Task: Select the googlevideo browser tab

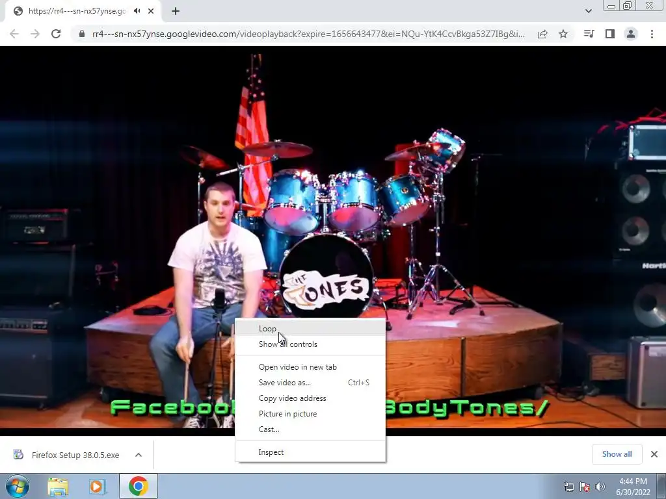Action: 83,11
